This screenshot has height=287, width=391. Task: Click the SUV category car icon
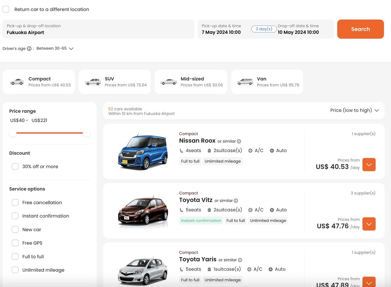[x=93, y=82]
